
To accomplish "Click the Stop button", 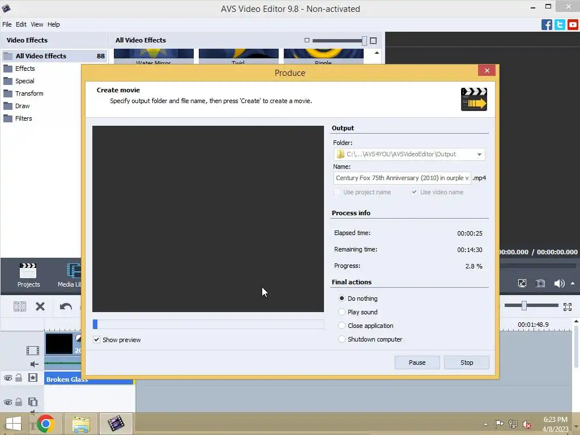I will (x=467, y=362).
